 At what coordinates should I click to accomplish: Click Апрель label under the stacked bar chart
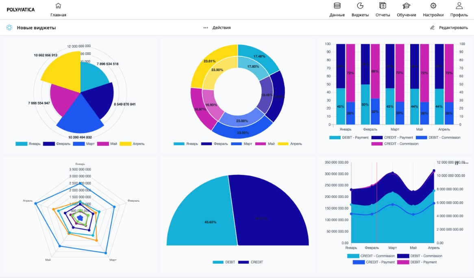pos(444,129)
